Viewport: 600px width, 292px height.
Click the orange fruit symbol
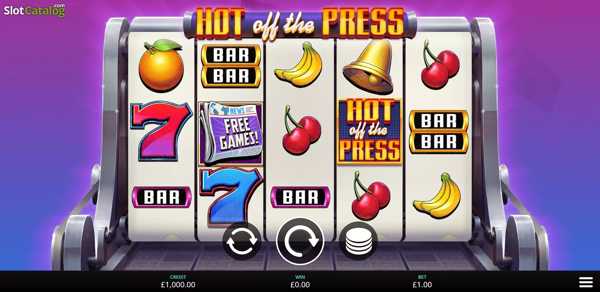point(161,66)
